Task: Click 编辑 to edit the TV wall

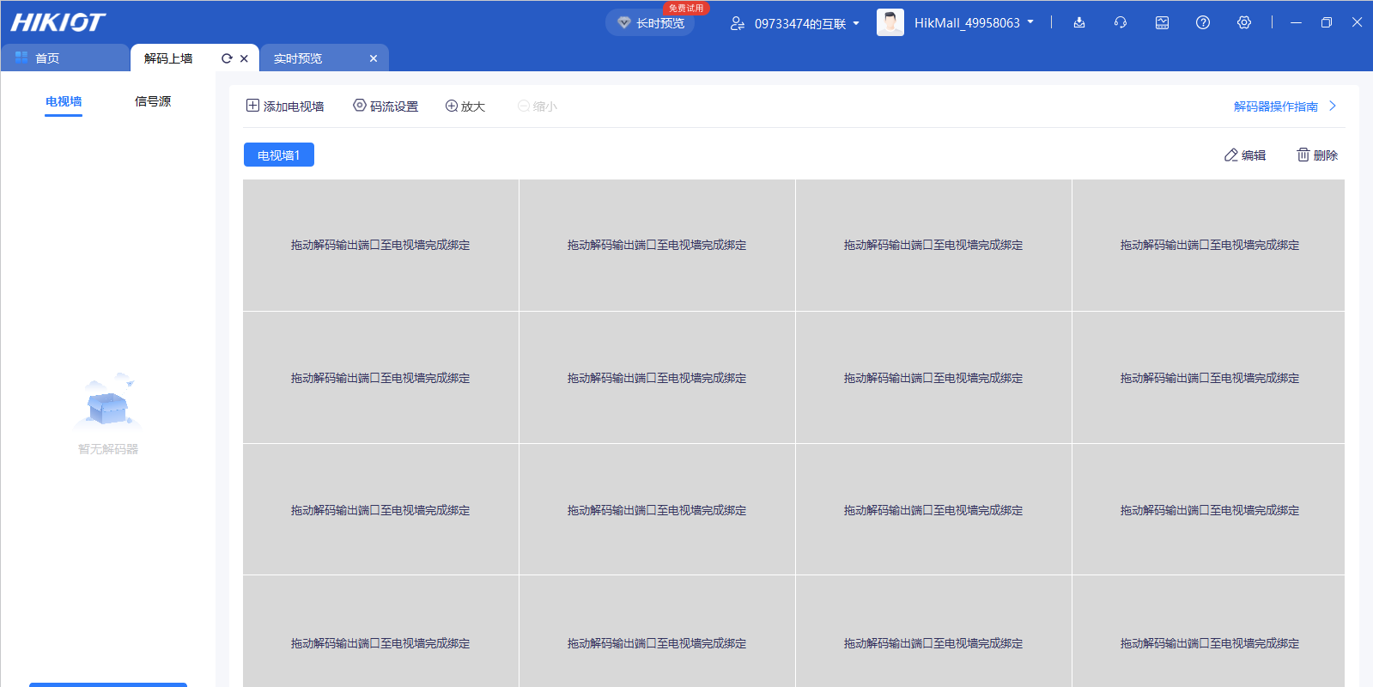Action: (1245, 155)
